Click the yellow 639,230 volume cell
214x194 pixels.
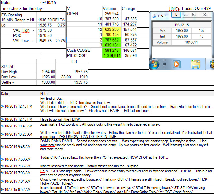coord(112,29)
